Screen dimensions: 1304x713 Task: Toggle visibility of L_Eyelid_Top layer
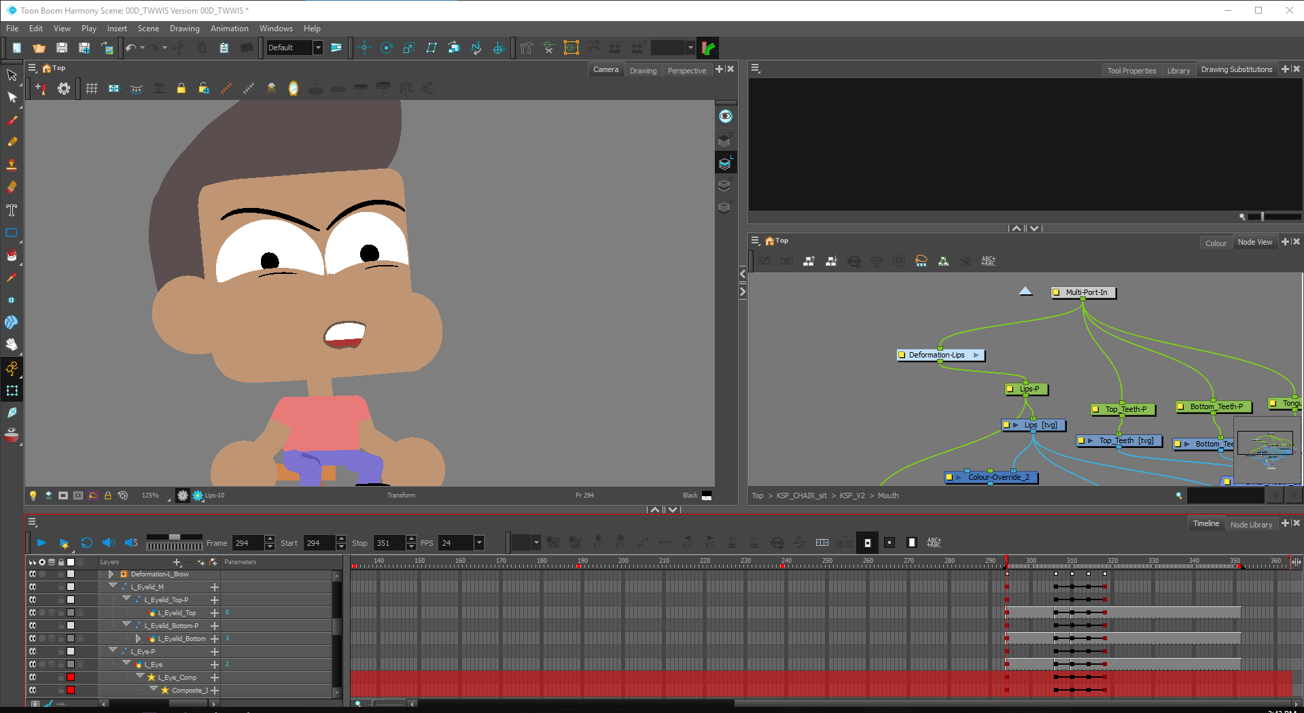point(33,612)
